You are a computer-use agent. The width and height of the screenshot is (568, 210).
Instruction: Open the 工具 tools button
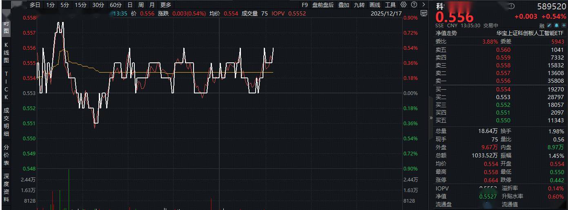(x=390, y=5)
